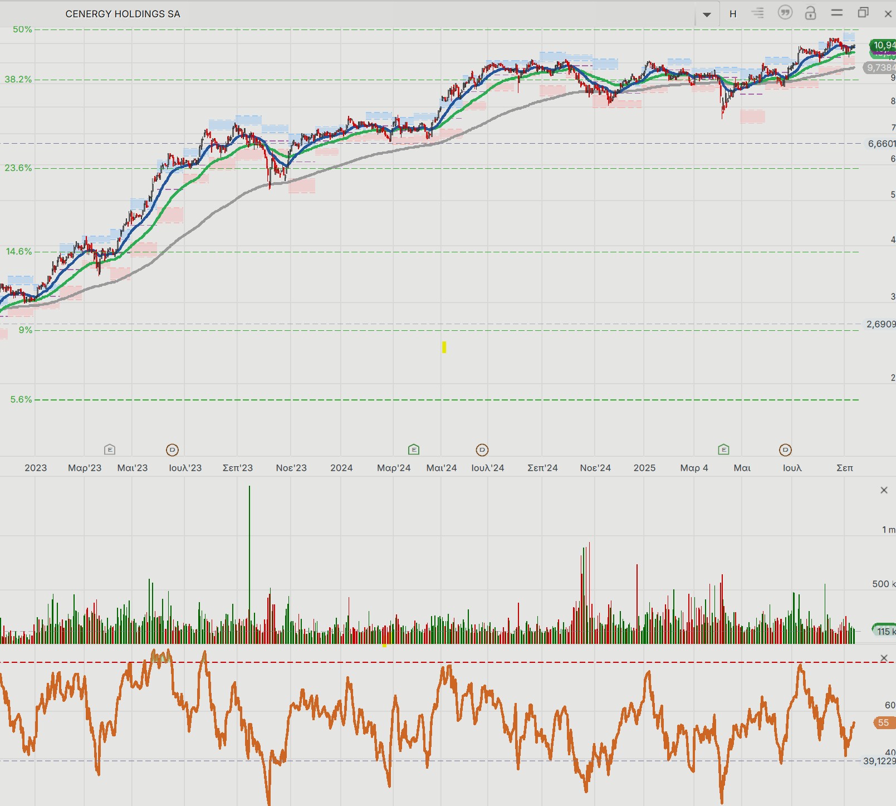This screenshot has height=806, width=896.
Task: Click the dividend D marker near Ιουλ'23
Action: pos(173,450)
